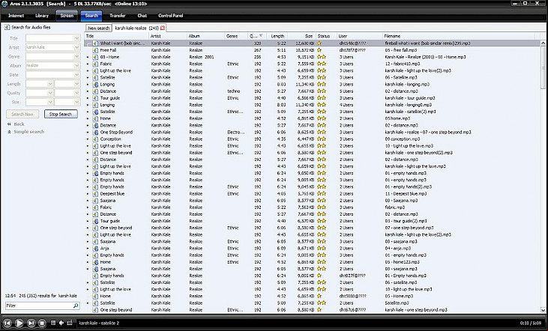Click the file icon beside Deepest blue
This screenshot has width=548, height=331.
click(x=95, y=193)
